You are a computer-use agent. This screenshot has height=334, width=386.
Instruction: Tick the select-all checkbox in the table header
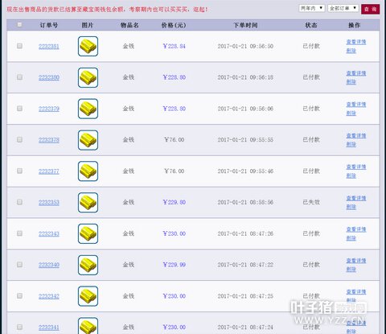tap(19, 25)
